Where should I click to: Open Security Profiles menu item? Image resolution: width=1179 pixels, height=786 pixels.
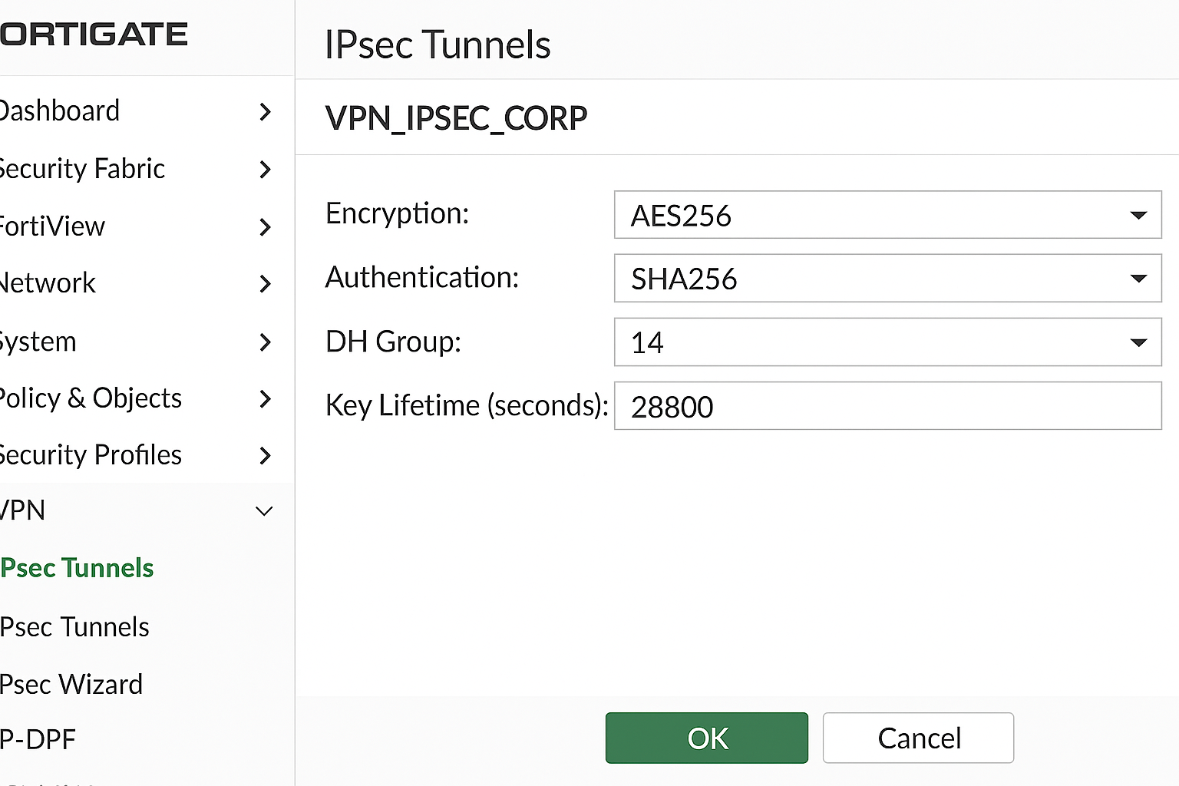pyautogui.click(x=91, y=455)
